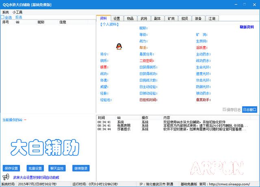
Task: Close the QQ水浒大白辅助 window
Action: pos(254,4)
